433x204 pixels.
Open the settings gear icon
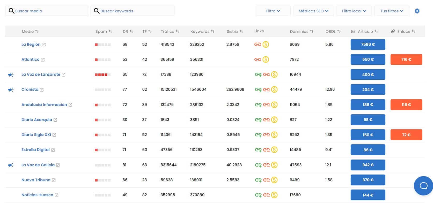coord(417,11)
